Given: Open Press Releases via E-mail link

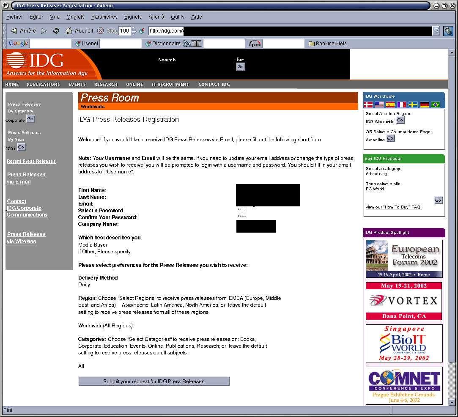Looking at the screenshot, I should (26, 178).
